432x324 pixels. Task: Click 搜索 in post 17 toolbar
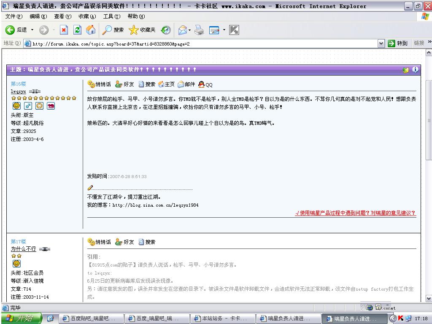point(147,242)
